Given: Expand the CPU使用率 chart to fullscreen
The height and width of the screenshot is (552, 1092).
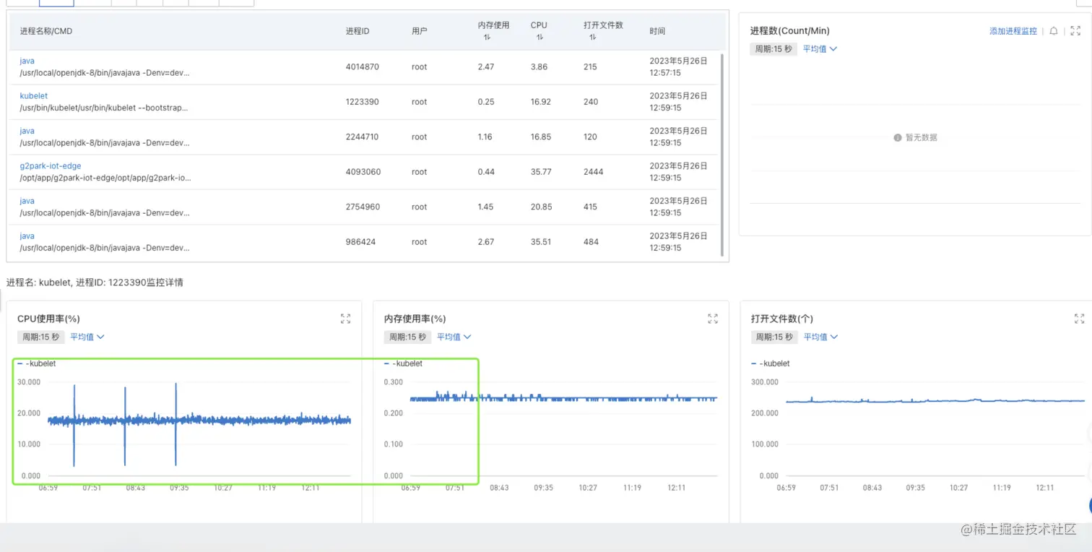Looking at the screenshot, I should (345, 319).
